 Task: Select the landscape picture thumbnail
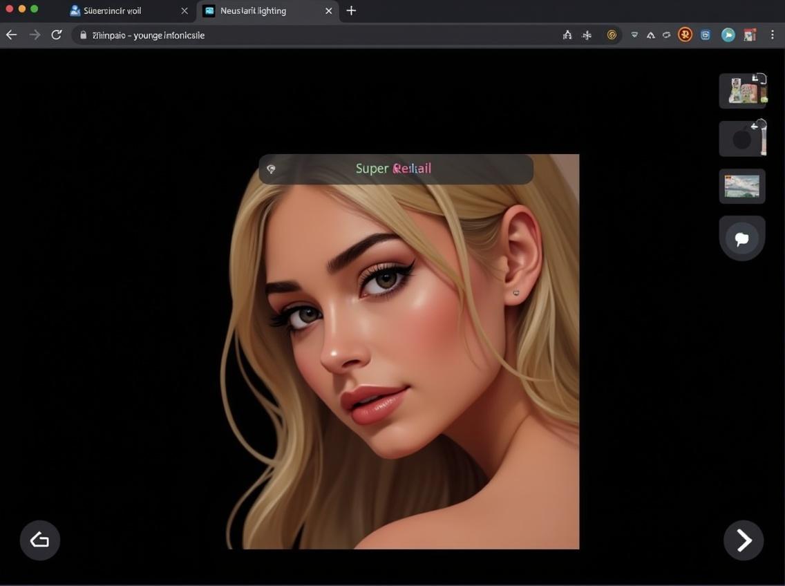click(742, 186)
